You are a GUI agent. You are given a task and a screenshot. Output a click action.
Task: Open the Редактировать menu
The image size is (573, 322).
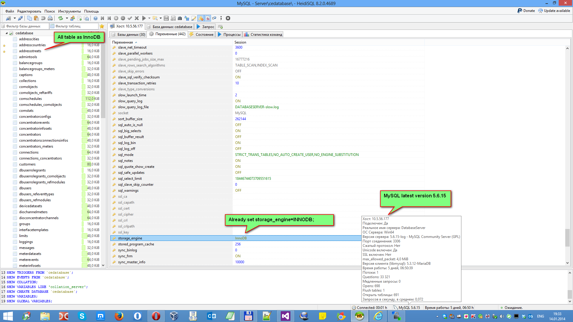click(x=29, y=11)
